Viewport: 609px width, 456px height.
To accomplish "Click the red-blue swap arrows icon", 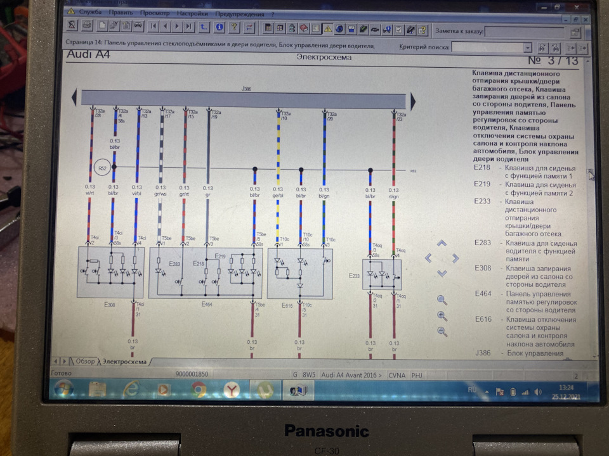I will tap(249, 27).
